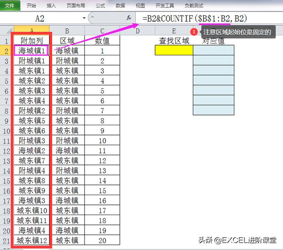Click value 5 in column C
This screenshot has height=250, width=283.
[102, 91]
